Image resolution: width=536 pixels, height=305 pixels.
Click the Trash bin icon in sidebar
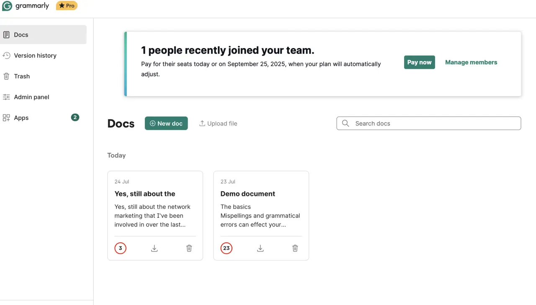(x=6, y=76)
